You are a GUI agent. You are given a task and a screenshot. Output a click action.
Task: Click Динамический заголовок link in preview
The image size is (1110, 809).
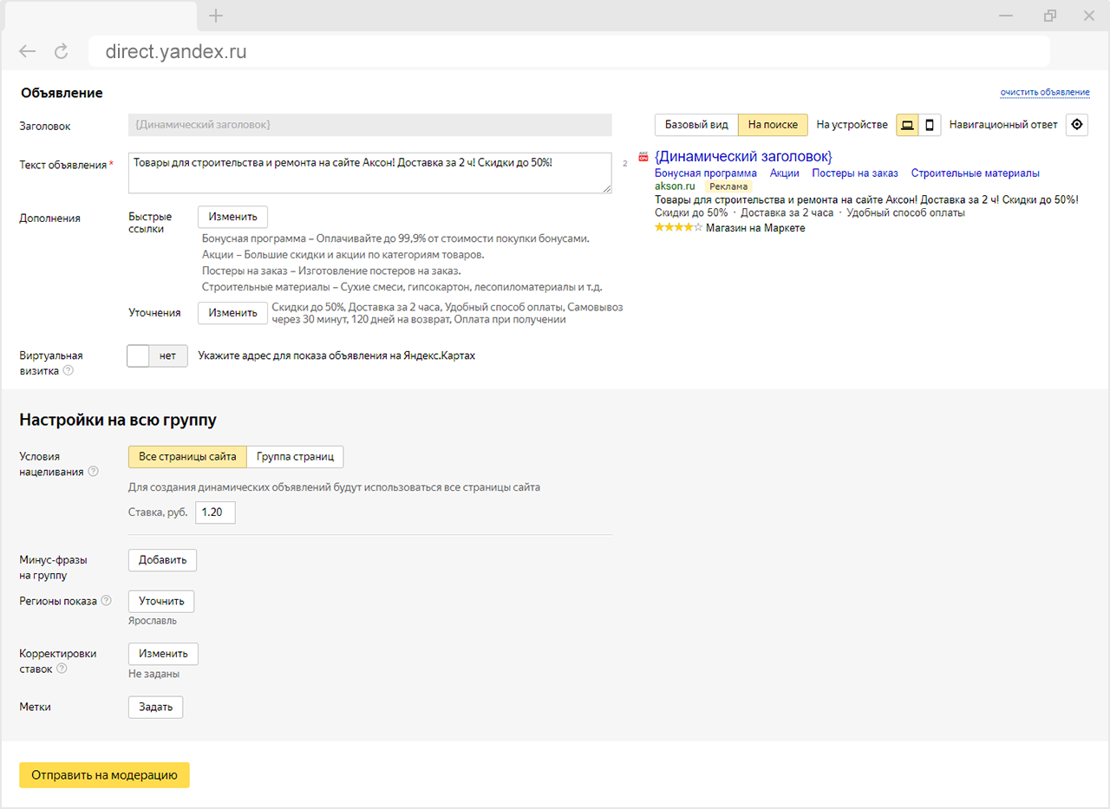point(743,157)
